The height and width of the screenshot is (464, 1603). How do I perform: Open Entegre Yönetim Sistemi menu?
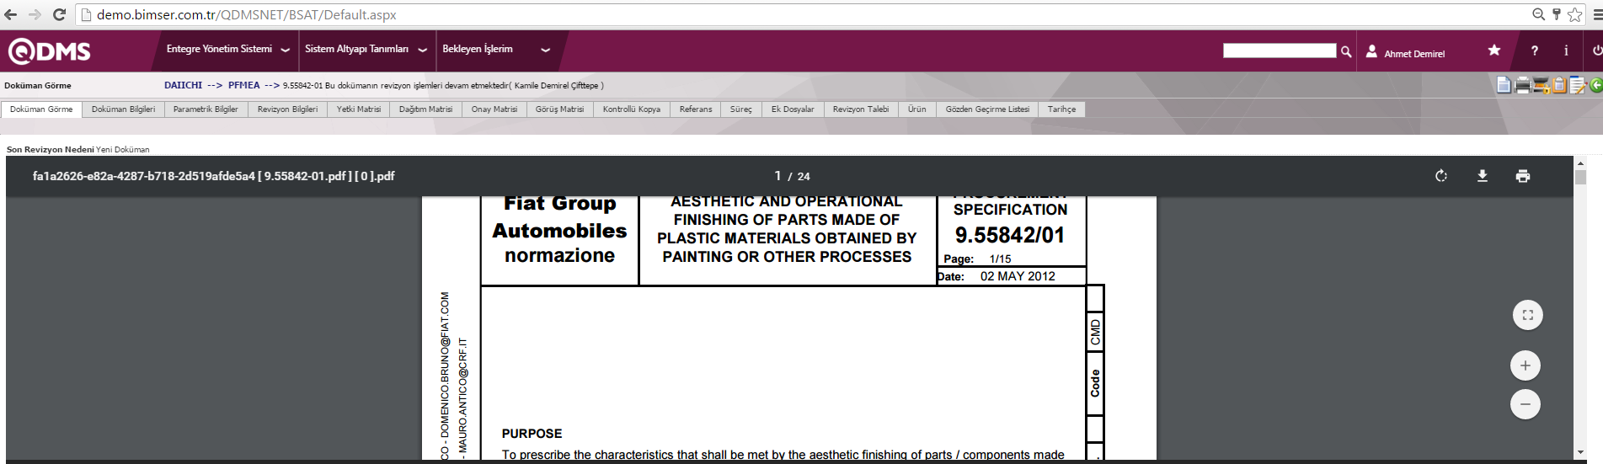[x=227, y=49]
